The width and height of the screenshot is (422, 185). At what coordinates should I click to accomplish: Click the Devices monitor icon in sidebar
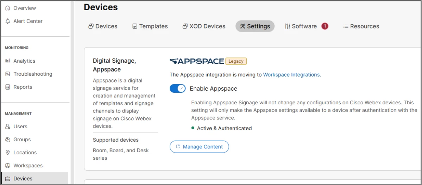pos(8,179)
